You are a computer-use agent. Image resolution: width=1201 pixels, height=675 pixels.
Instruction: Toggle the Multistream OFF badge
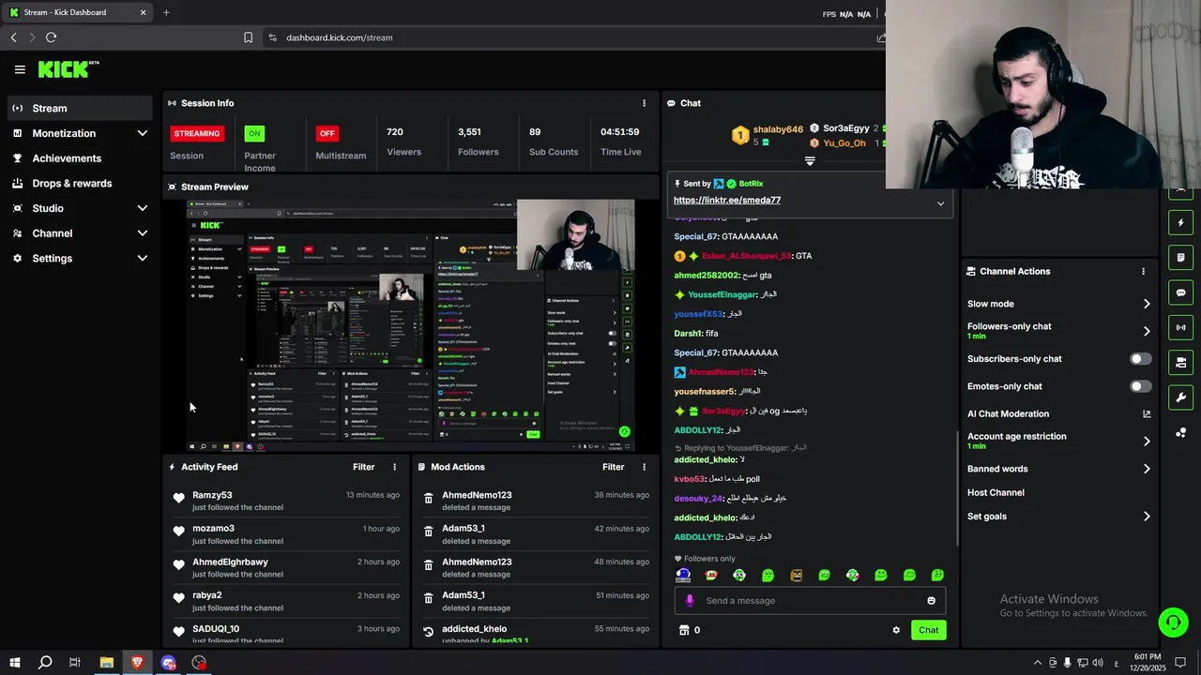point(327,133)
